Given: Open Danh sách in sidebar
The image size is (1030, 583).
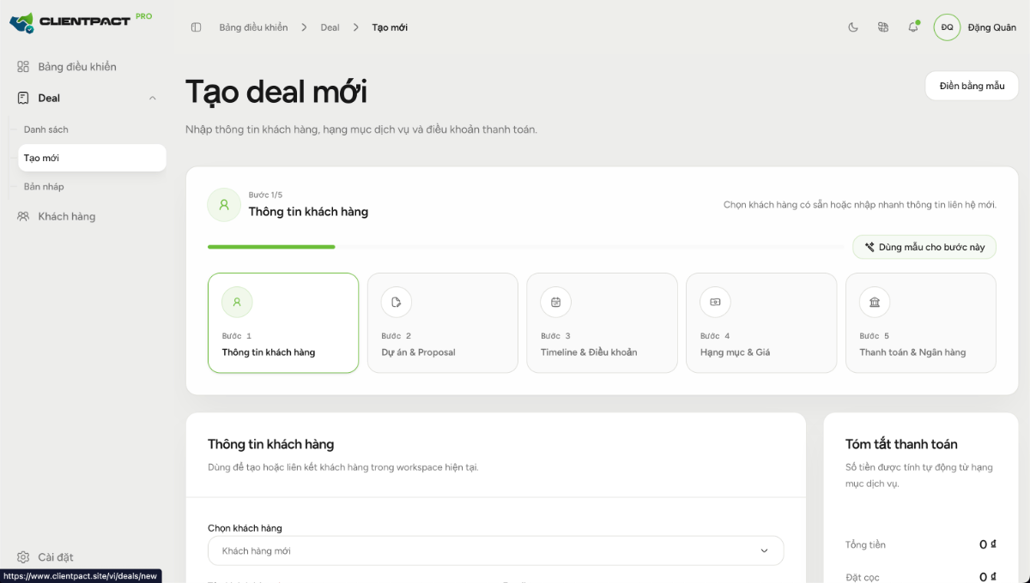Looking at the screenshot, I should click(46, 129).
